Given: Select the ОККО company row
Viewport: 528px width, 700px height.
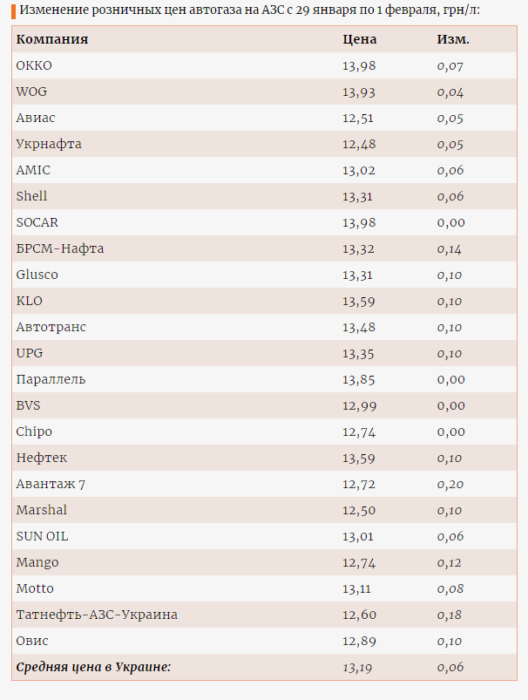Looking at the screenshot, I should 264,65.
